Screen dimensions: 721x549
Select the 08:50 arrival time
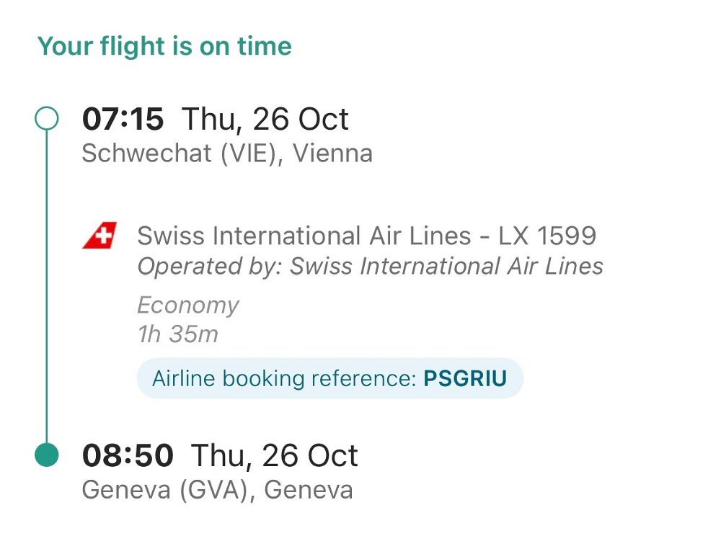128,455
